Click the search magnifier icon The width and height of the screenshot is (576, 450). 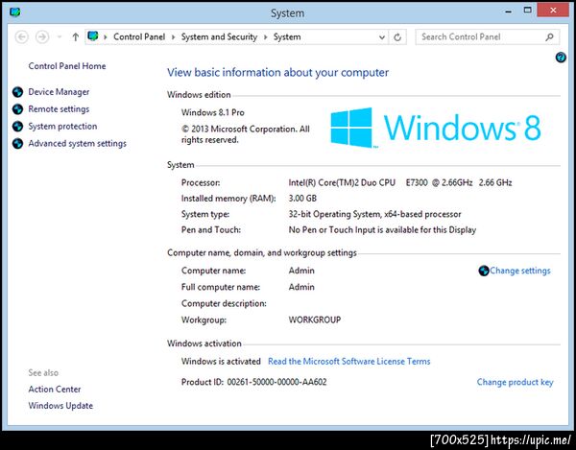click(x=549, y=36)
